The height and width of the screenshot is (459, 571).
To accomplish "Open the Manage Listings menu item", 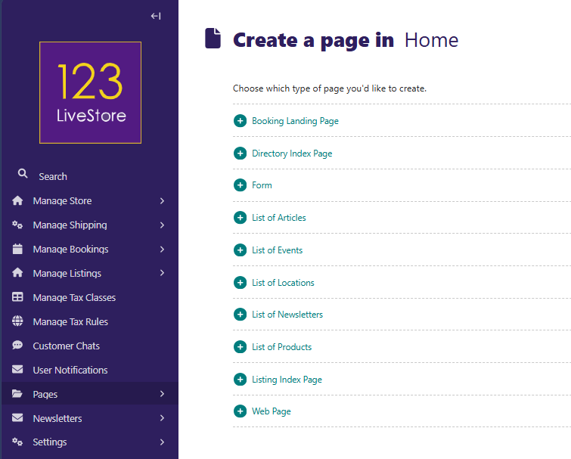I will [67, 274].
